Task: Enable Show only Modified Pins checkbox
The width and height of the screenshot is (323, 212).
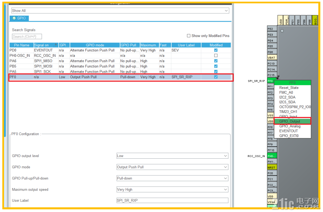Action: tap(188, 36)
